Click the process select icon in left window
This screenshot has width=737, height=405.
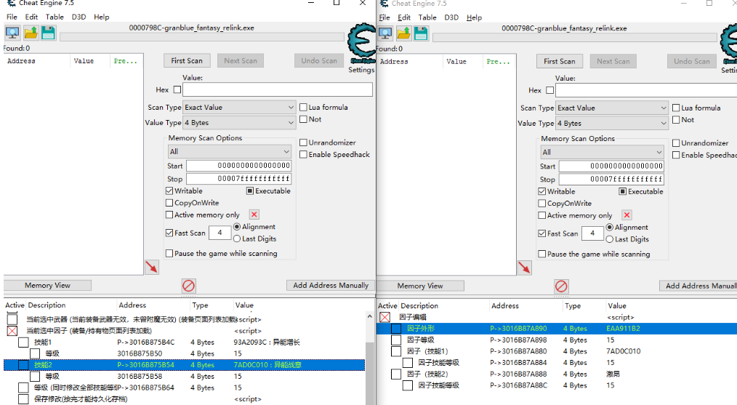(x=12, y=33)
